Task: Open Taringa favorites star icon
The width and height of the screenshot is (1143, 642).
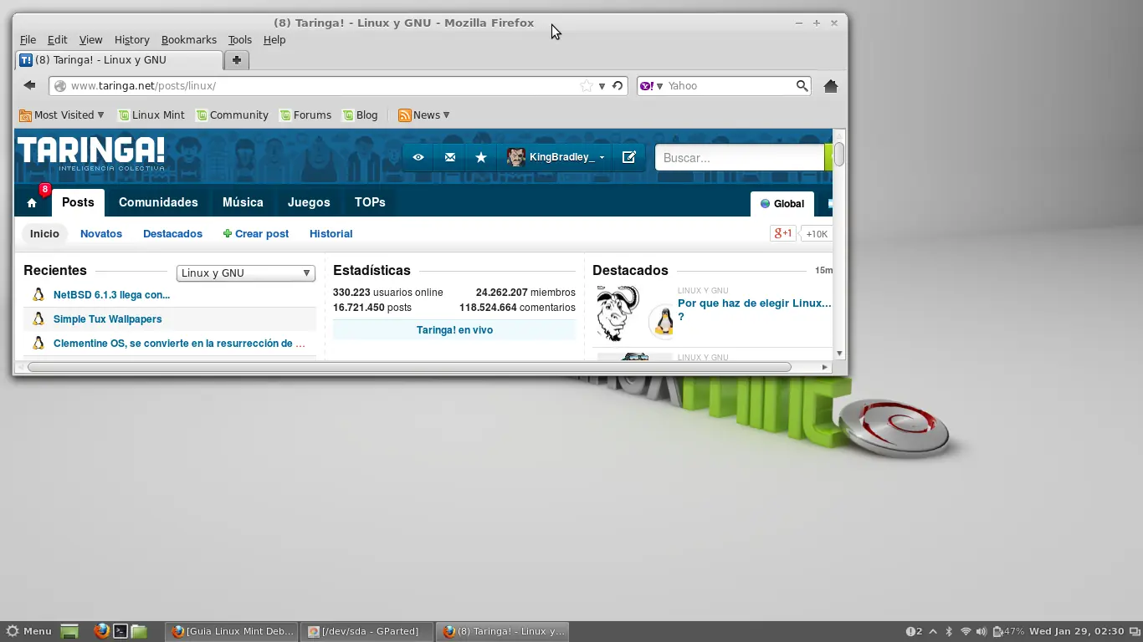Action: tap(481, 157)
